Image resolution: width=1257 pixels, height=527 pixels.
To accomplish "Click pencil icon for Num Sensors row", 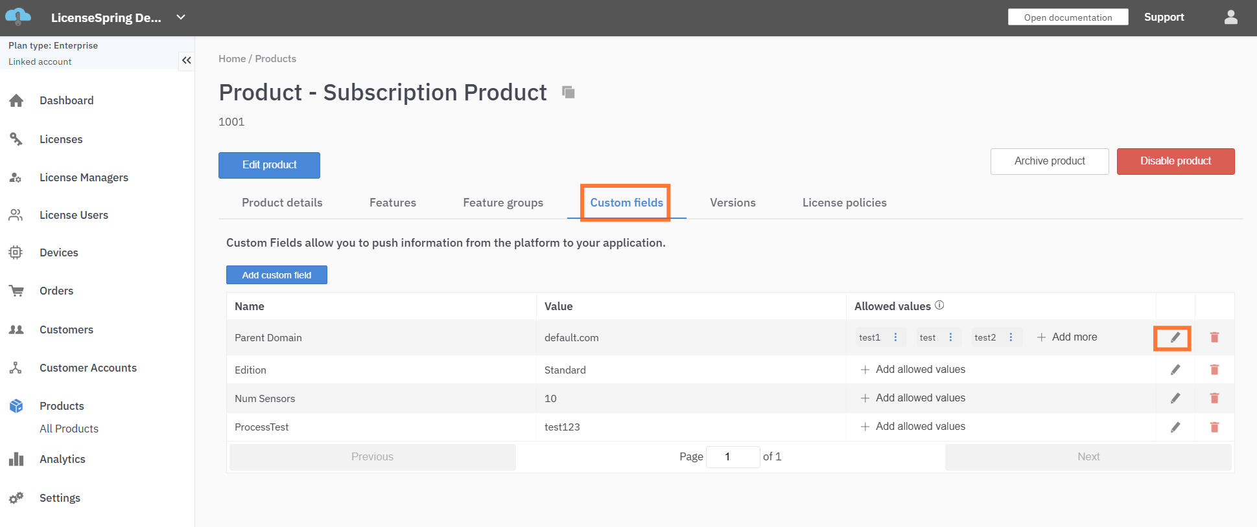I will 1175,398.
